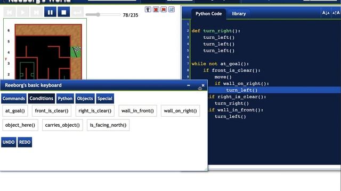The height and width of the screenshot is (191, 341).
Task: Click the 'turn_right()' call code line
Action: [232, 103]
